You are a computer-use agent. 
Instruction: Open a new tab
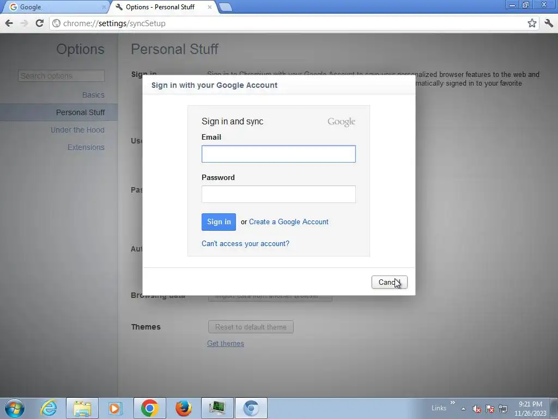[225, 7]
